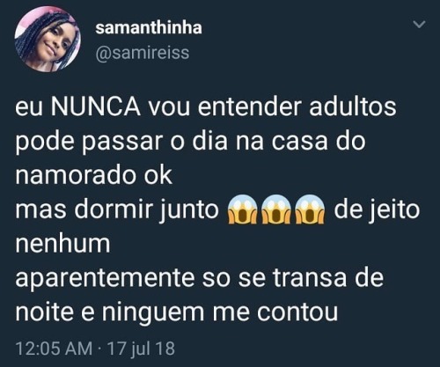The height and width of the screenshot is (367, 440).
Task: Click the phrase ninguem me contou
Action: pos(220,313)
